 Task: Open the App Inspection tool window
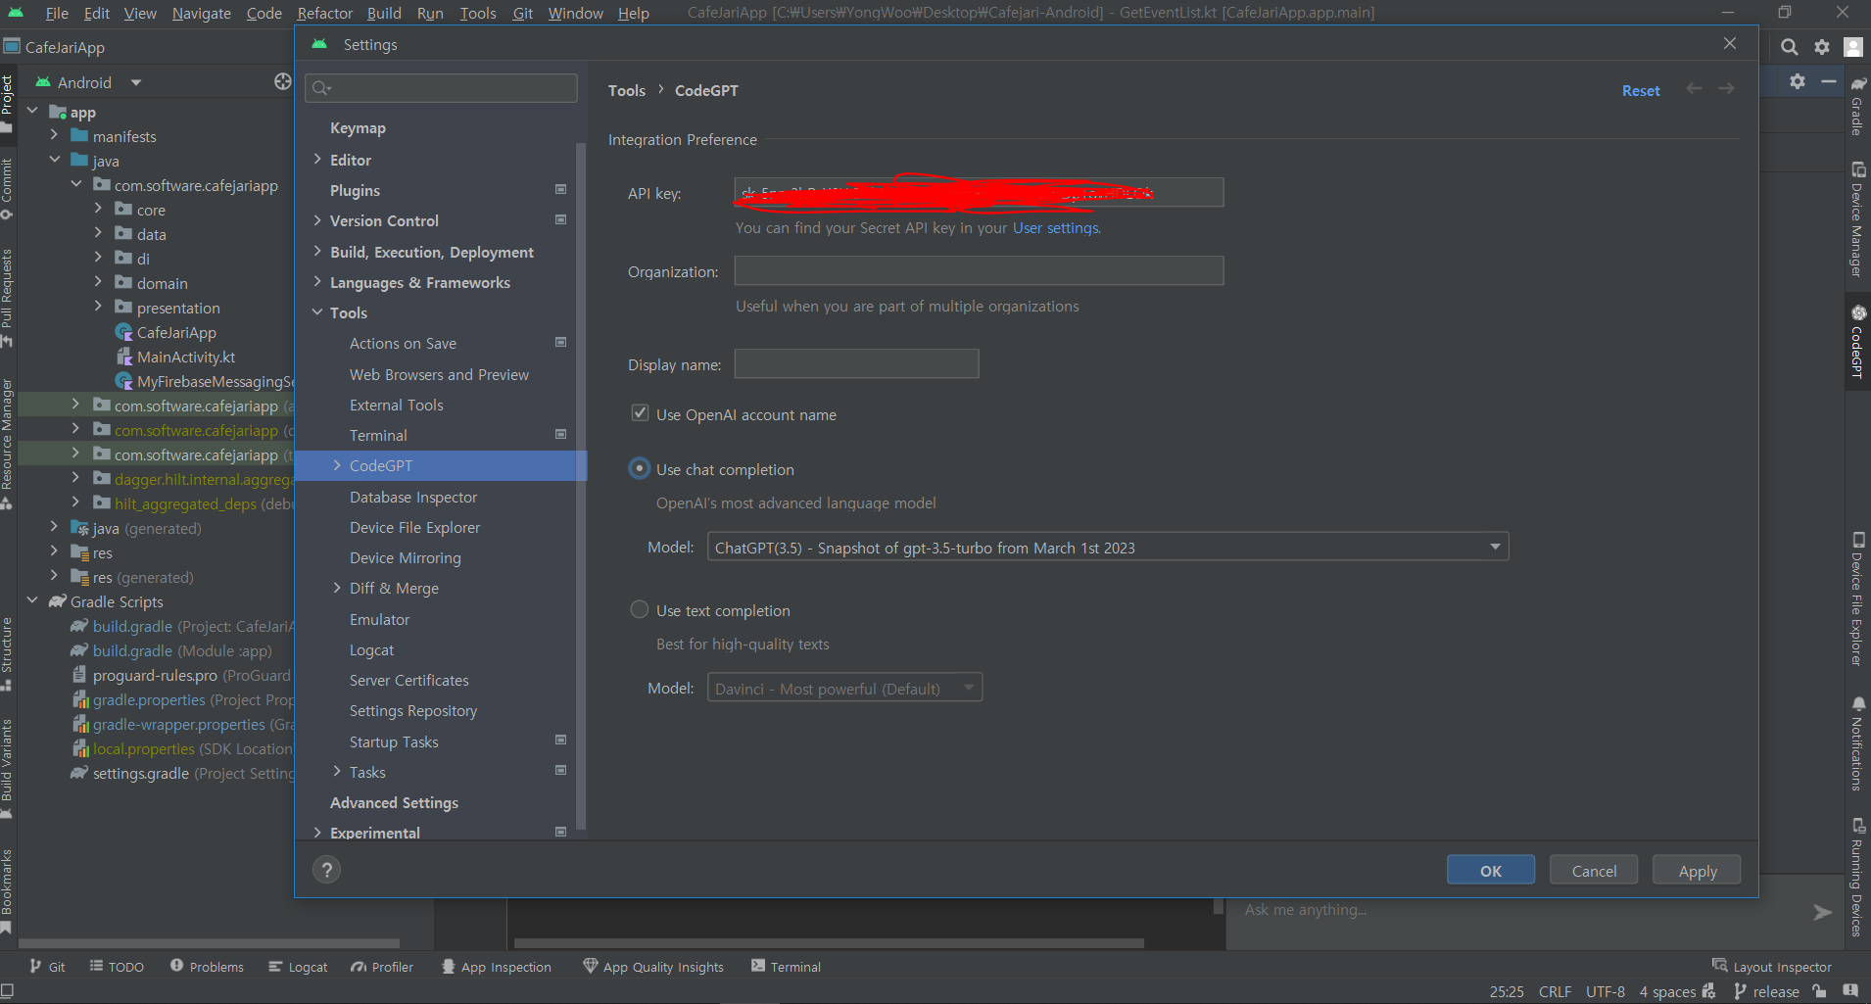497,967
